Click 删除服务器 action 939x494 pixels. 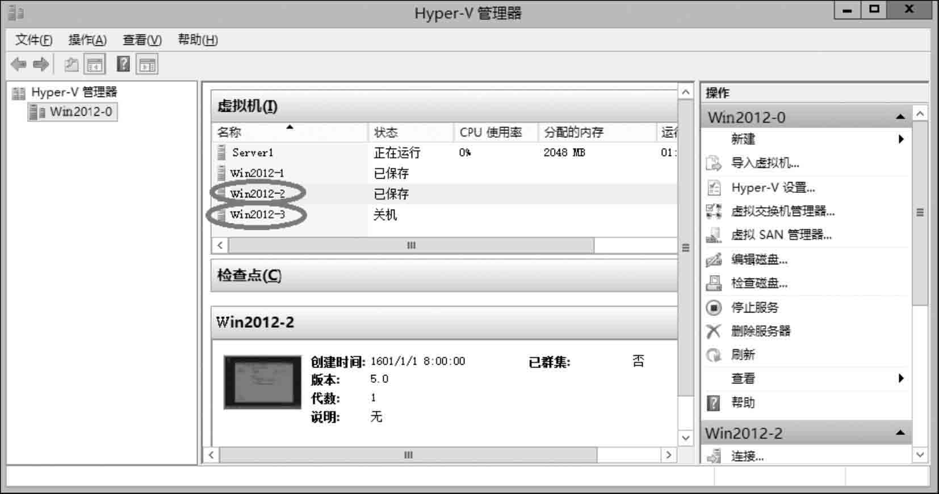coord(761,331)
